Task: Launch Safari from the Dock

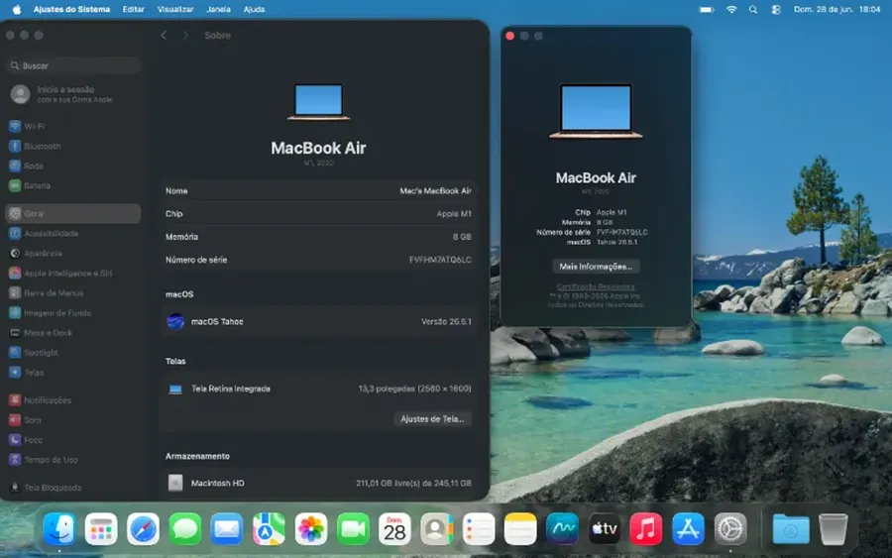Action: (x=143, y=529)
